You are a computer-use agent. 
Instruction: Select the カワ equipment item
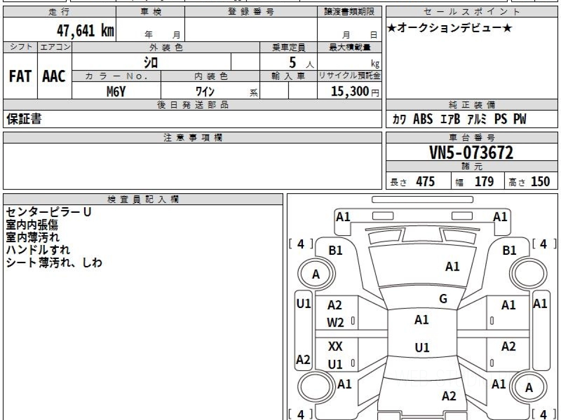(x=399, y=119)
